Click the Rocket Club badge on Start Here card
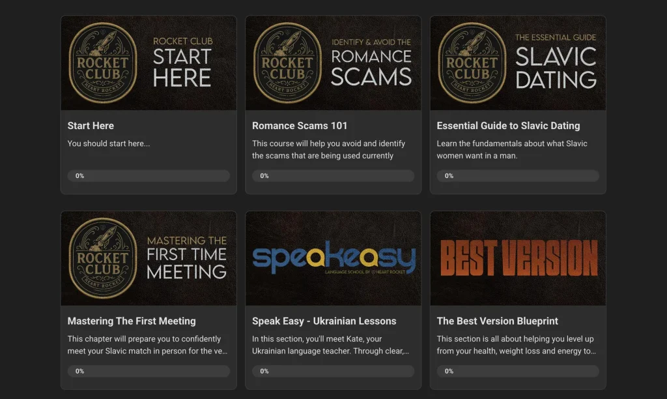Image resolution: width=667 pixels, height=399 pixels. [103, 63]
